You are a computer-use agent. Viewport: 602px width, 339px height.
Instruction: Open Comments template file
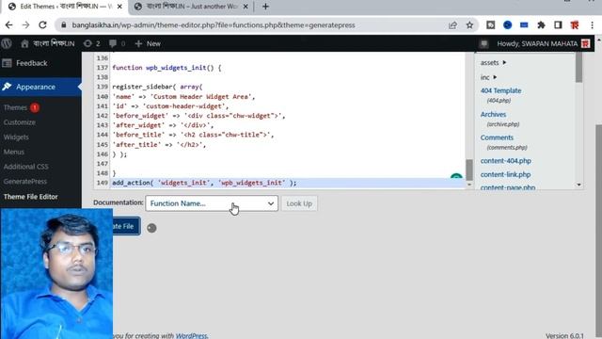pos(497,137)
